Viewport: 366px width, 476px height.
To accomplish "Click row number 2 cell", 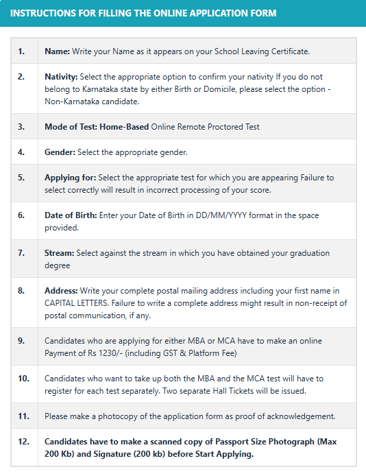I will click(25, 88).
